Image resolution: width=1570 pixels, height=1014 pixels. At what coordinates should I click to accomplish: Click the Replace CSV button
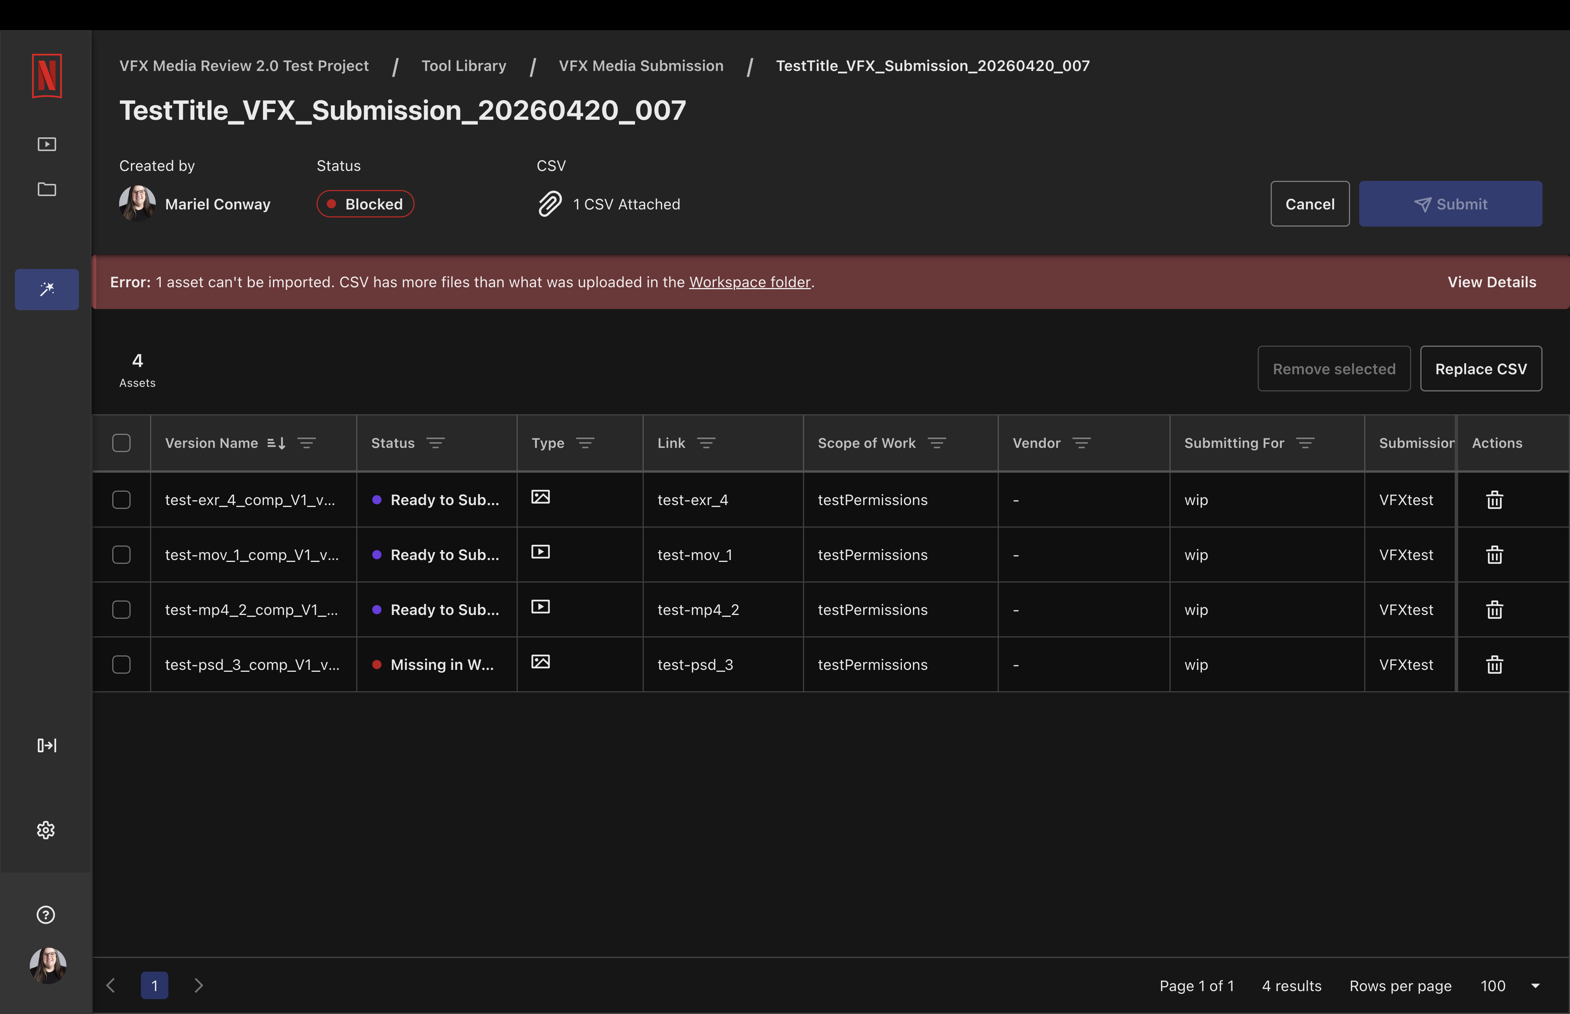coord(1480,369)
